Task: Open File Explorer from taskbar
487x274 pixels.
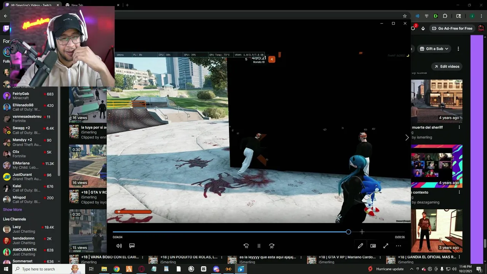Action: coord(104,269)
